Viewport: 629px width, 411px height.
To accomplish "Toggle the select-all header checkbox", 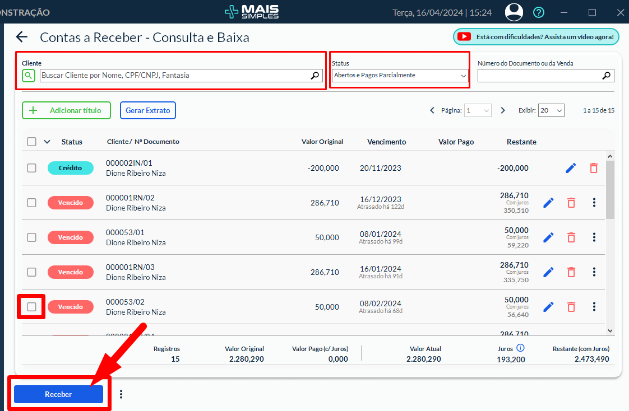I will pos(32,142).
